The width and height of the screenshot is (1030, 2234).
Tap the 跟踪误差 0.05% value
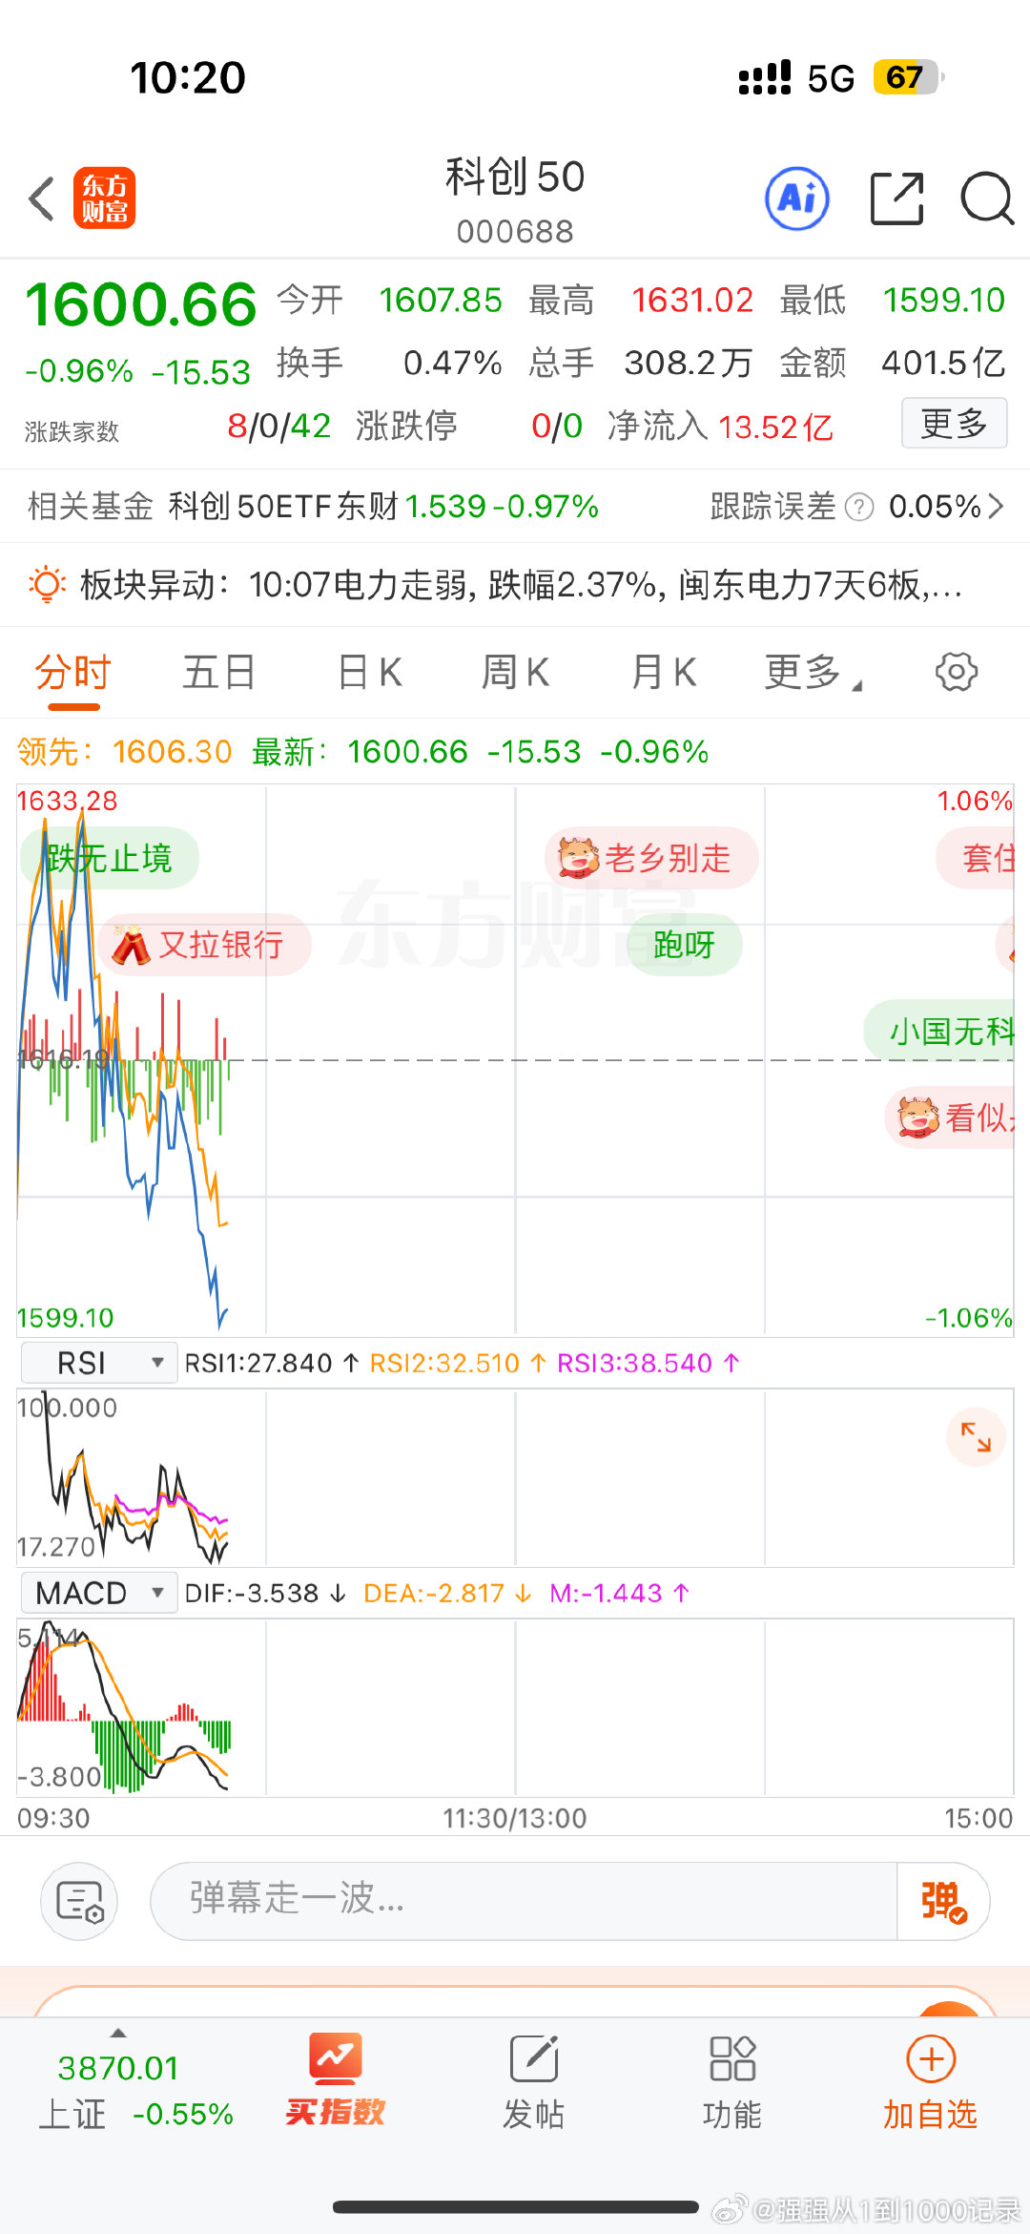click(935, 507)
